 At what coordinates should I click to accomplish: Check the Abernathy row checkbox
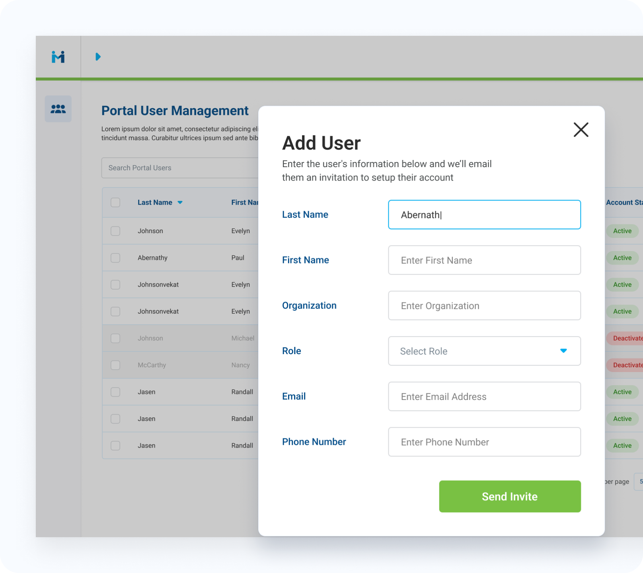pyautogui.click(x=115, y=258)
